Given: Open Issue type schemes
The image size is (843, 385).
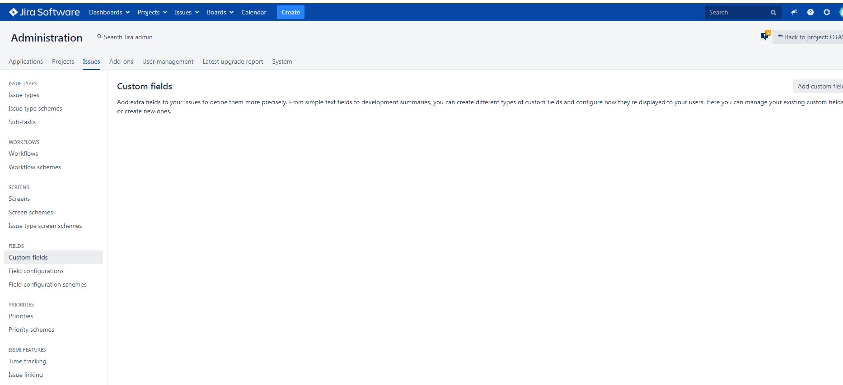Looking at the screenshot, I should pyautogui.click(x=35, y=108).
